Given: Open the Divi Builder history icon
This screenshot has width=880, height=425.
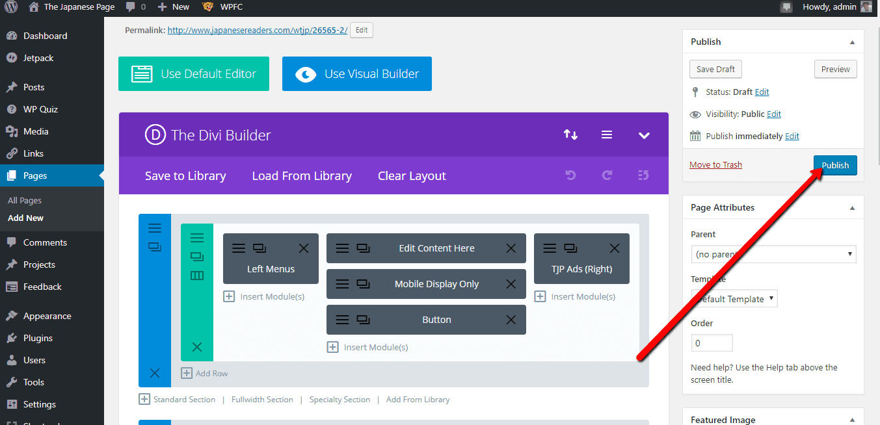Looking at the screenshot, I should tap(644, 175).
